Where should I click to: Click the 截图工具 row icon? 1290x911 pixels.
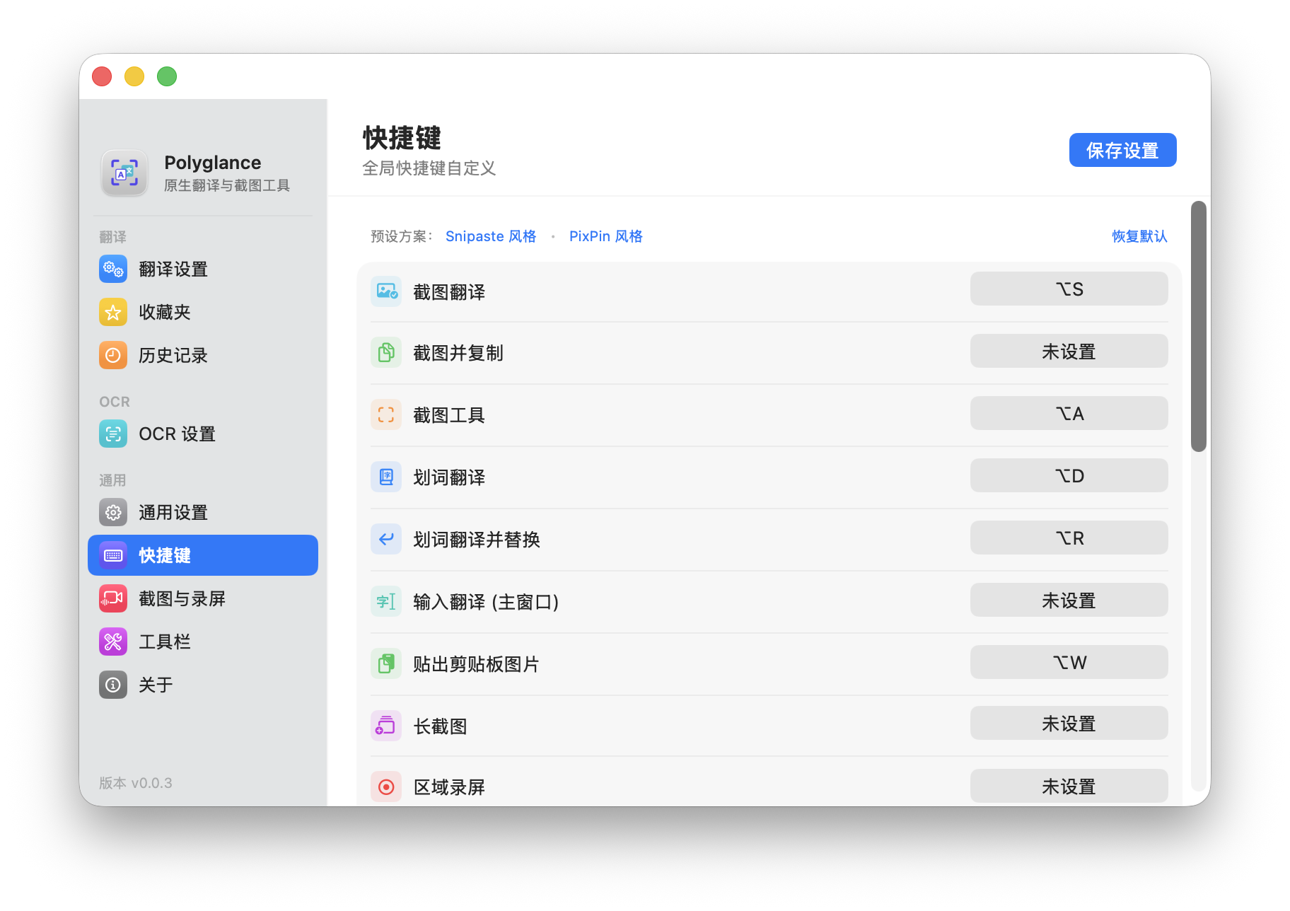[x=386, y=414]
